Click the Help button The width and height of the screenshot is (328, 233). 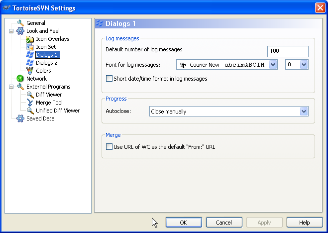coord(305,223)
